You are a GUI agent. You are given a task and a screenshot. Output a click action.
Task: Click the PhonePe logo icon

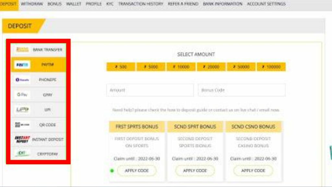click(x=22, y=80)
